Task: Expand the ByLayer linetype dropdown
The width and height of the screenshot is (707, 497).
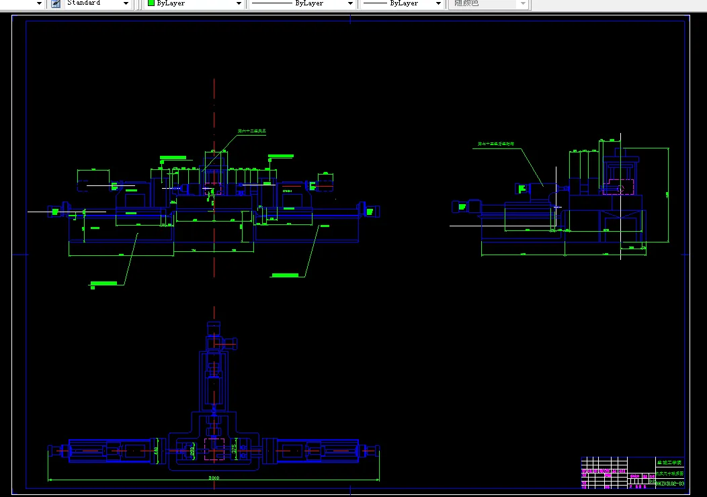Action: 350,3
